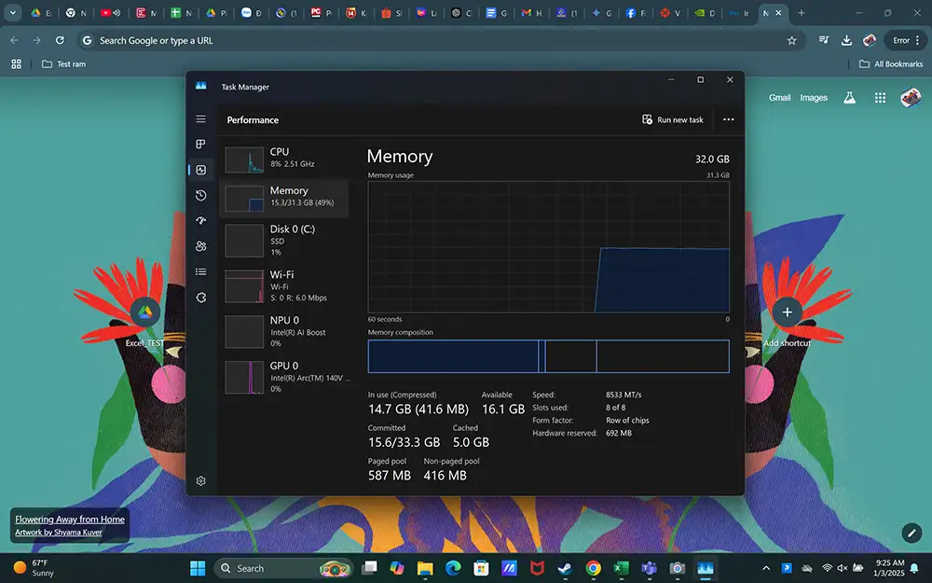
Task: Open the Processes page in Task Manager sidebar
Action: pyautogui.click(x=200, y=145)
